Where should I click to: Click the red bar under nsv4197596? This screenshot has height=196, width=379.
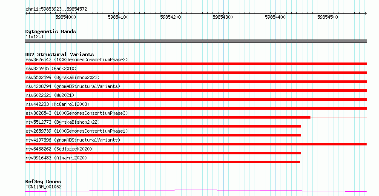coord(196,144)
